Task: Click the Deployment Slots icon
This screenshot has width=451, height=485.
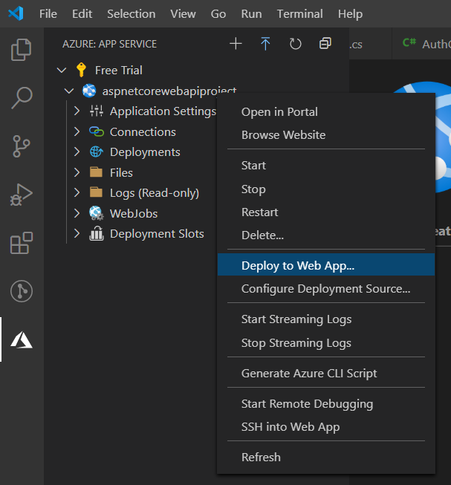Action: (x=97, y=233)
